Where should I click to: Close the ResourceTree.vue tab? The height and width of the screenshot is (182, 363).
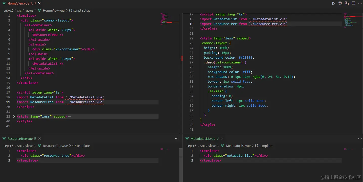(39, 139)
